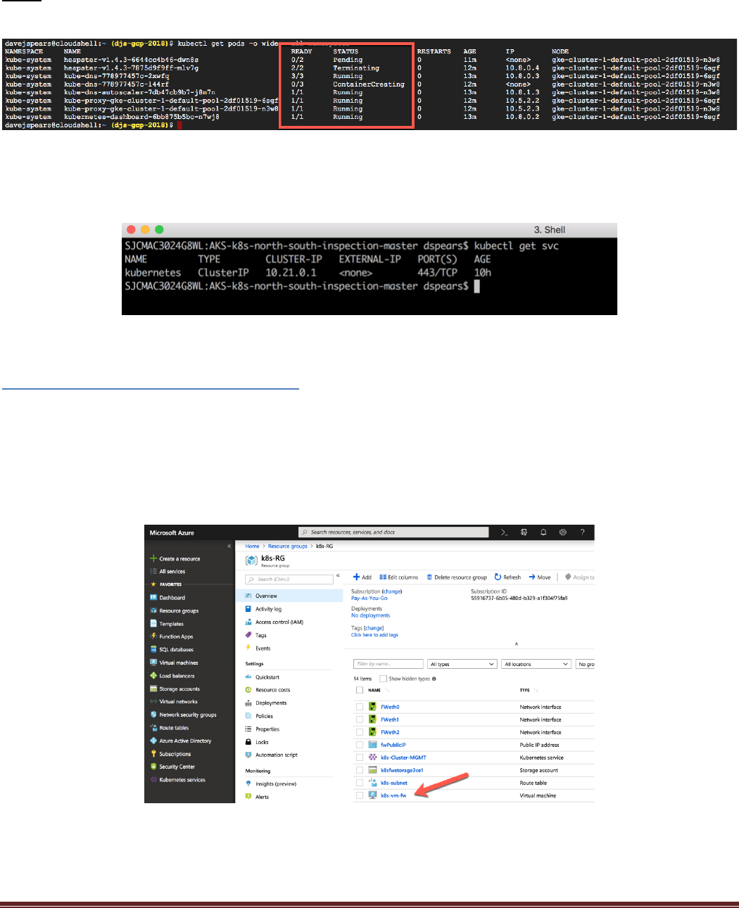Screen dimensions: 739x908
Task: Click the Security Center icon
Action: click(x=153, y=767)
